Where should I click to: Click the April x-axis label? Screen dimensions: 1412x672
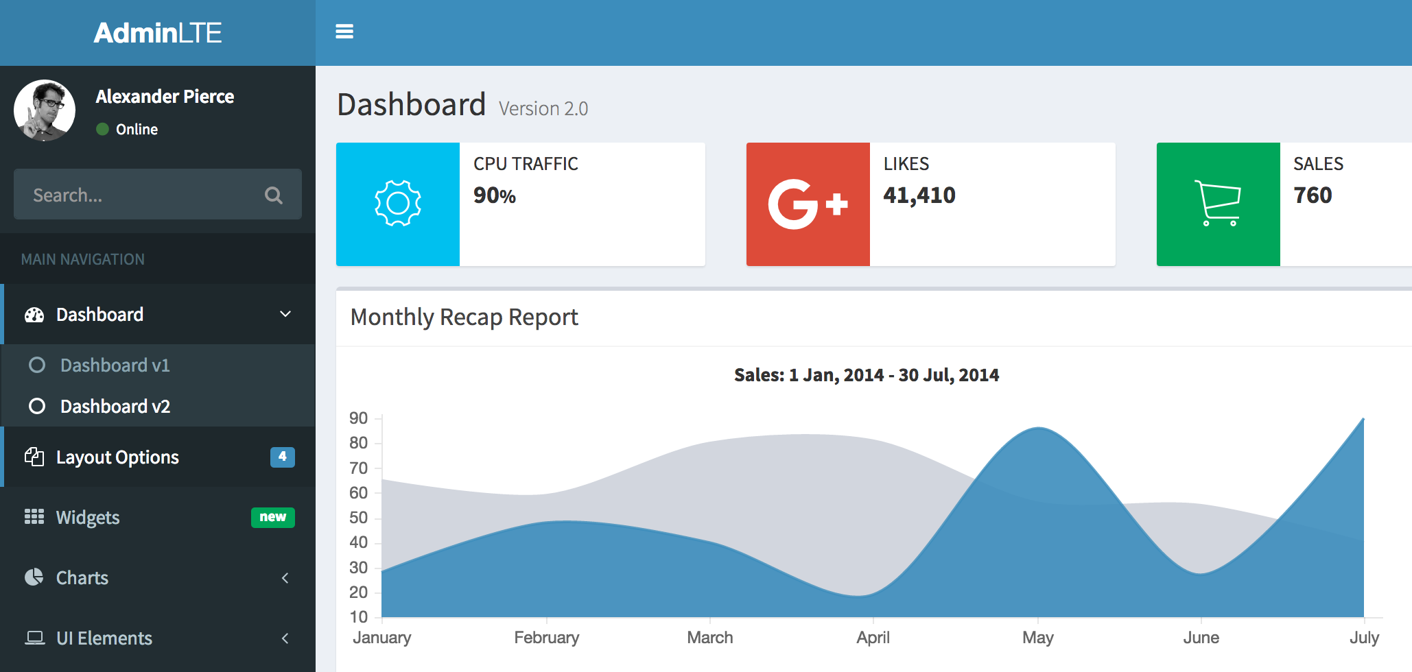point(873,638)
